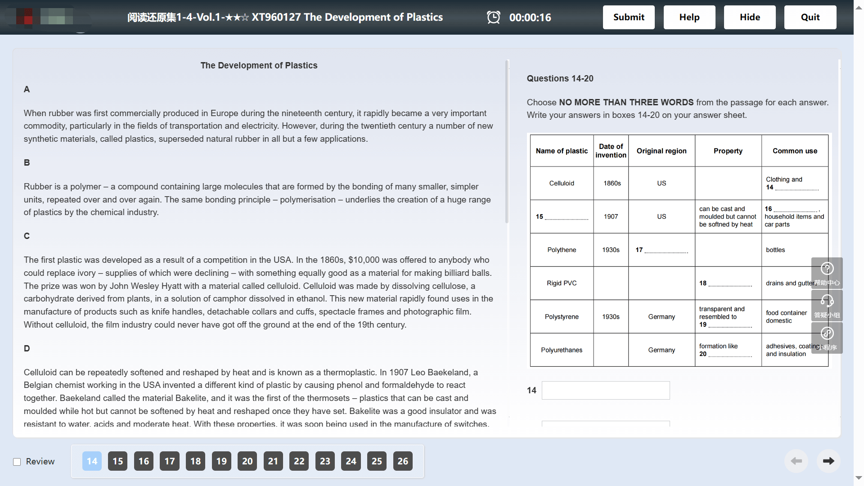Click the Polystyrene table cell

(562, 317)
